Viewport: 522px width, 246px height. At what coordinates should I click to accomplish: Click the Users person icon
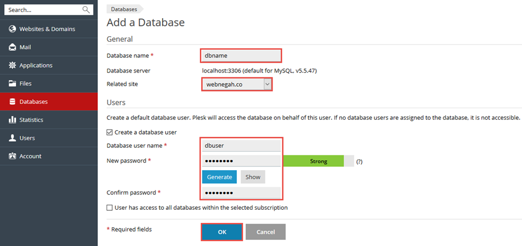(12, 138)
